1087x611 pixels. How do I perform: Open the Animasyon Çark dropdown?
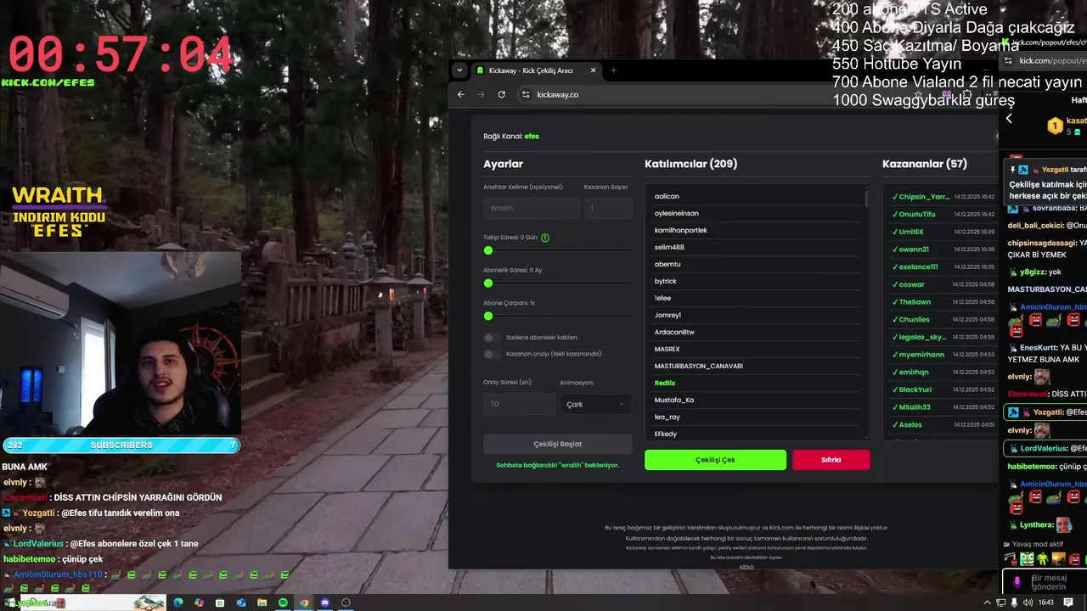pyautogui.click(x=596, y=404)
